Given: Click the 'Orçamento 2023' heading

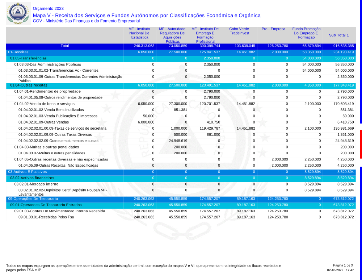Looking at the screenshot, I should 48,8.
